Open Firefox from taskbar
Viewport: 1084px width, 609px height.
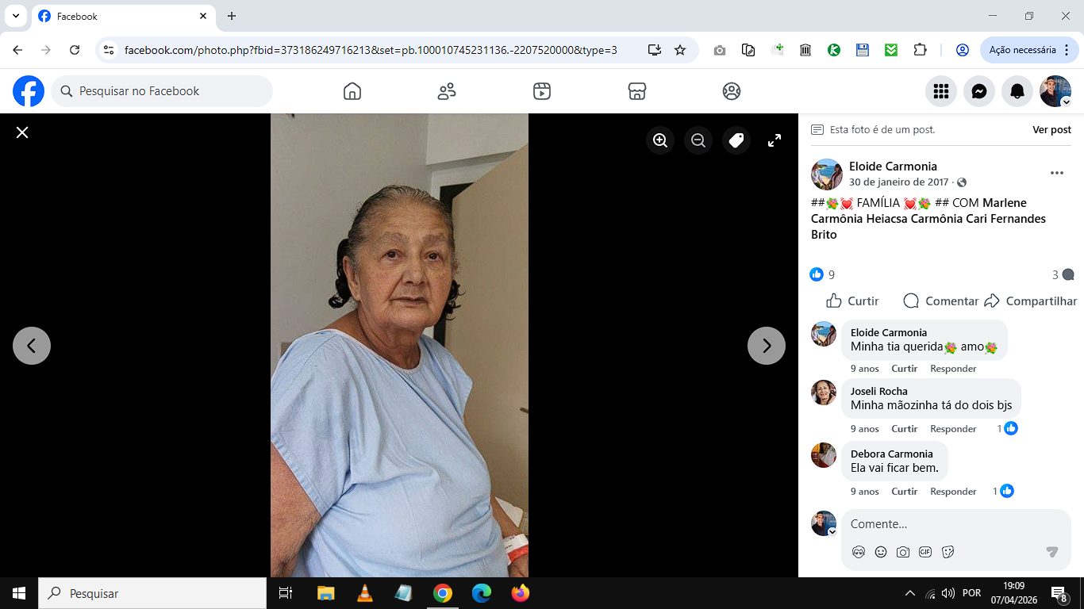(x=521, y=593)
